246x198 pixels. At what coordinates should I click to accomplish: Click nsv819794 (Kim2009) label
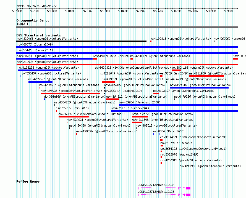pyautogui.click(x=176, y=143)
